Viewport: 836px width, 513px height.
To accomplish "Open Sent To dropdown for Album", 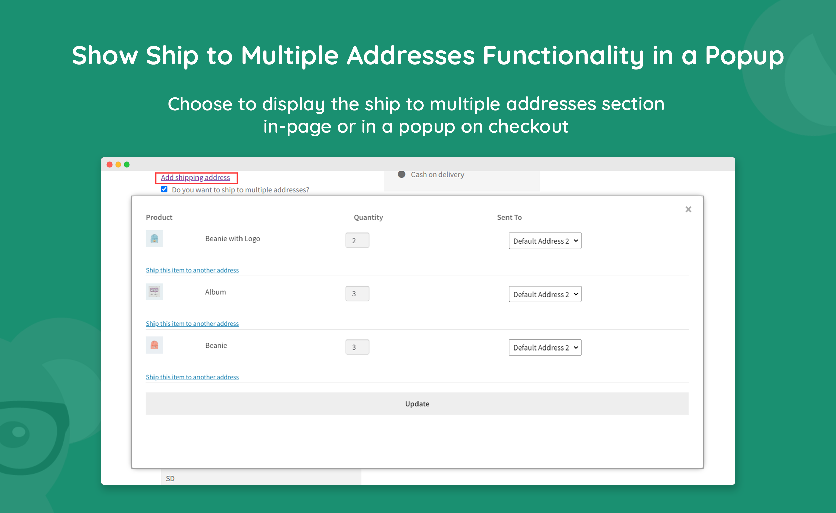I will (x=544, y=294).
